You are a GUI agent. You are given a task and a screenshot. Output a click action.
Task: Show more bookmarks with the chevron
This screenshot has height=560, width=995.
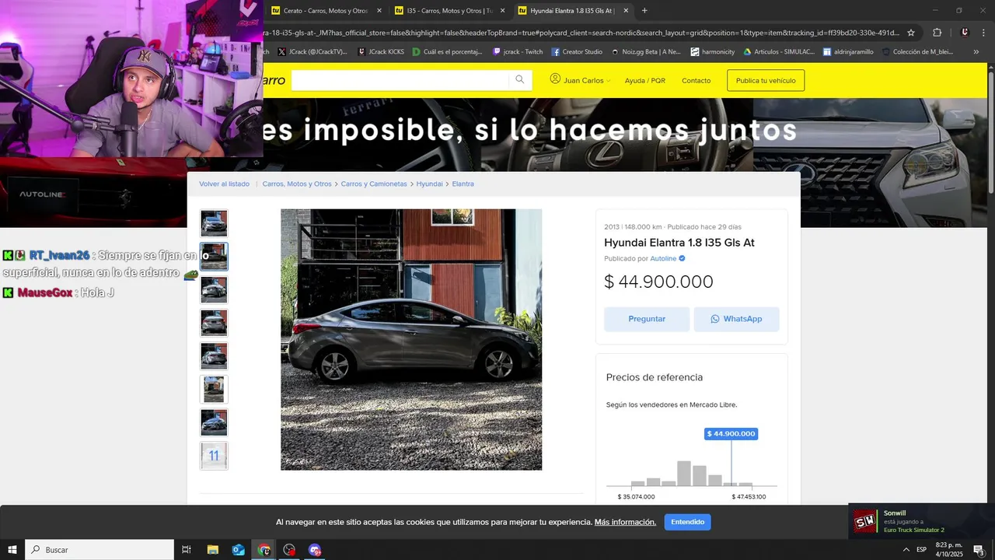click(x=976, y=52)
